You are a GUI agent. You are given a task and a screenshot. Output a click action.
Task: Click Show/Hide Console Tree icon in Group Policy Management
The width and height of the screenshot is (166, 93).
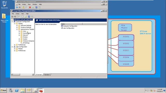(x=26, y=7)
